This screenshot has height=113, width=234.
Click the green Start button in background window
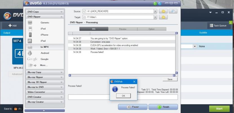[219, 109]
